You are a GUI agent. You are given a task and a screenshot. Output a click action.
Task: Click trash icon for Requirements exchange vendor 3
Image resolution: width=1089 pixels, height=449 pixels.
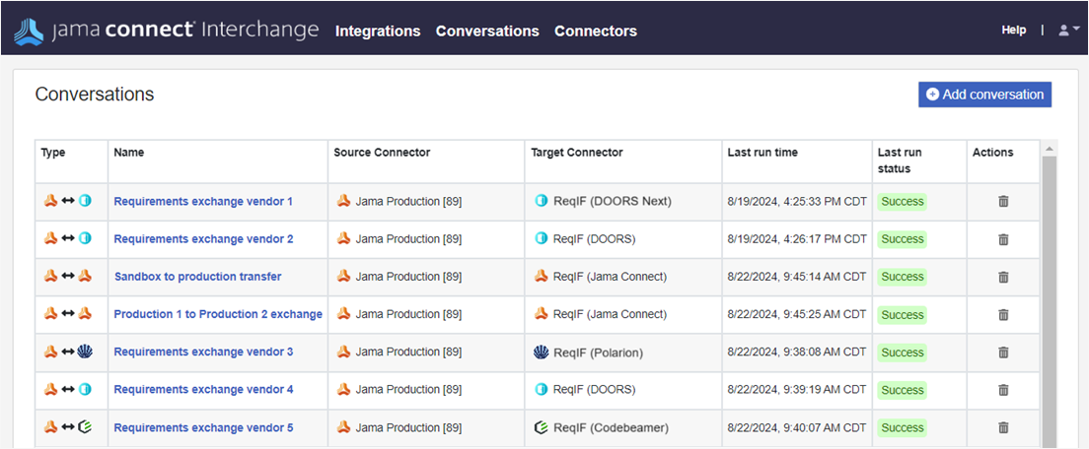click(1003, 353)
